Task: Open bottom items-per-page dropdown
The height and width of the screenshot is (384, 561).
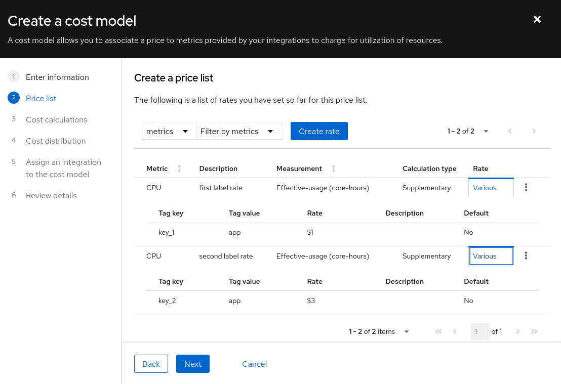Action: (379, 331)
